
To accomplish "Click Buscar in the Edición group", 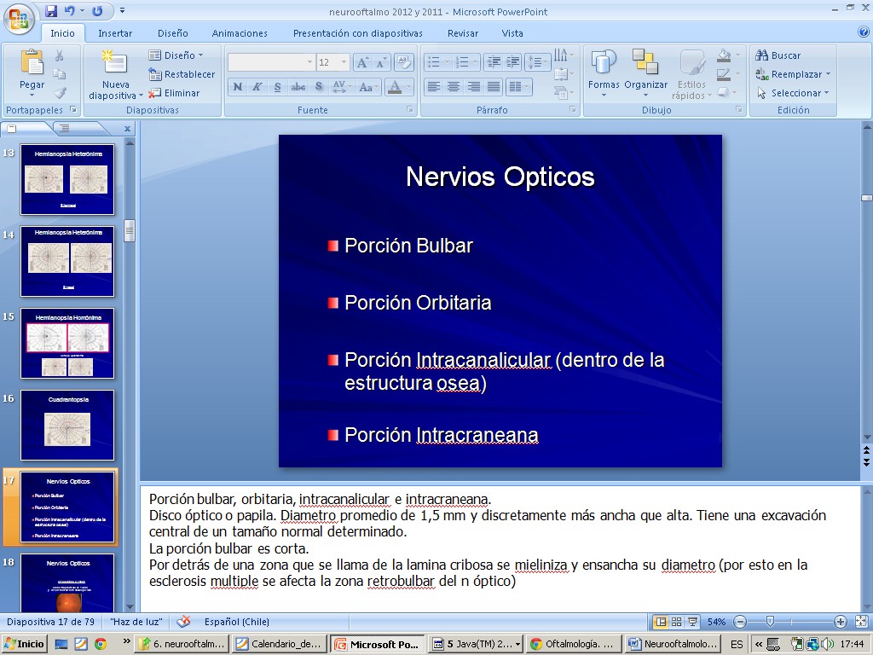I will [x=778, y=55].
